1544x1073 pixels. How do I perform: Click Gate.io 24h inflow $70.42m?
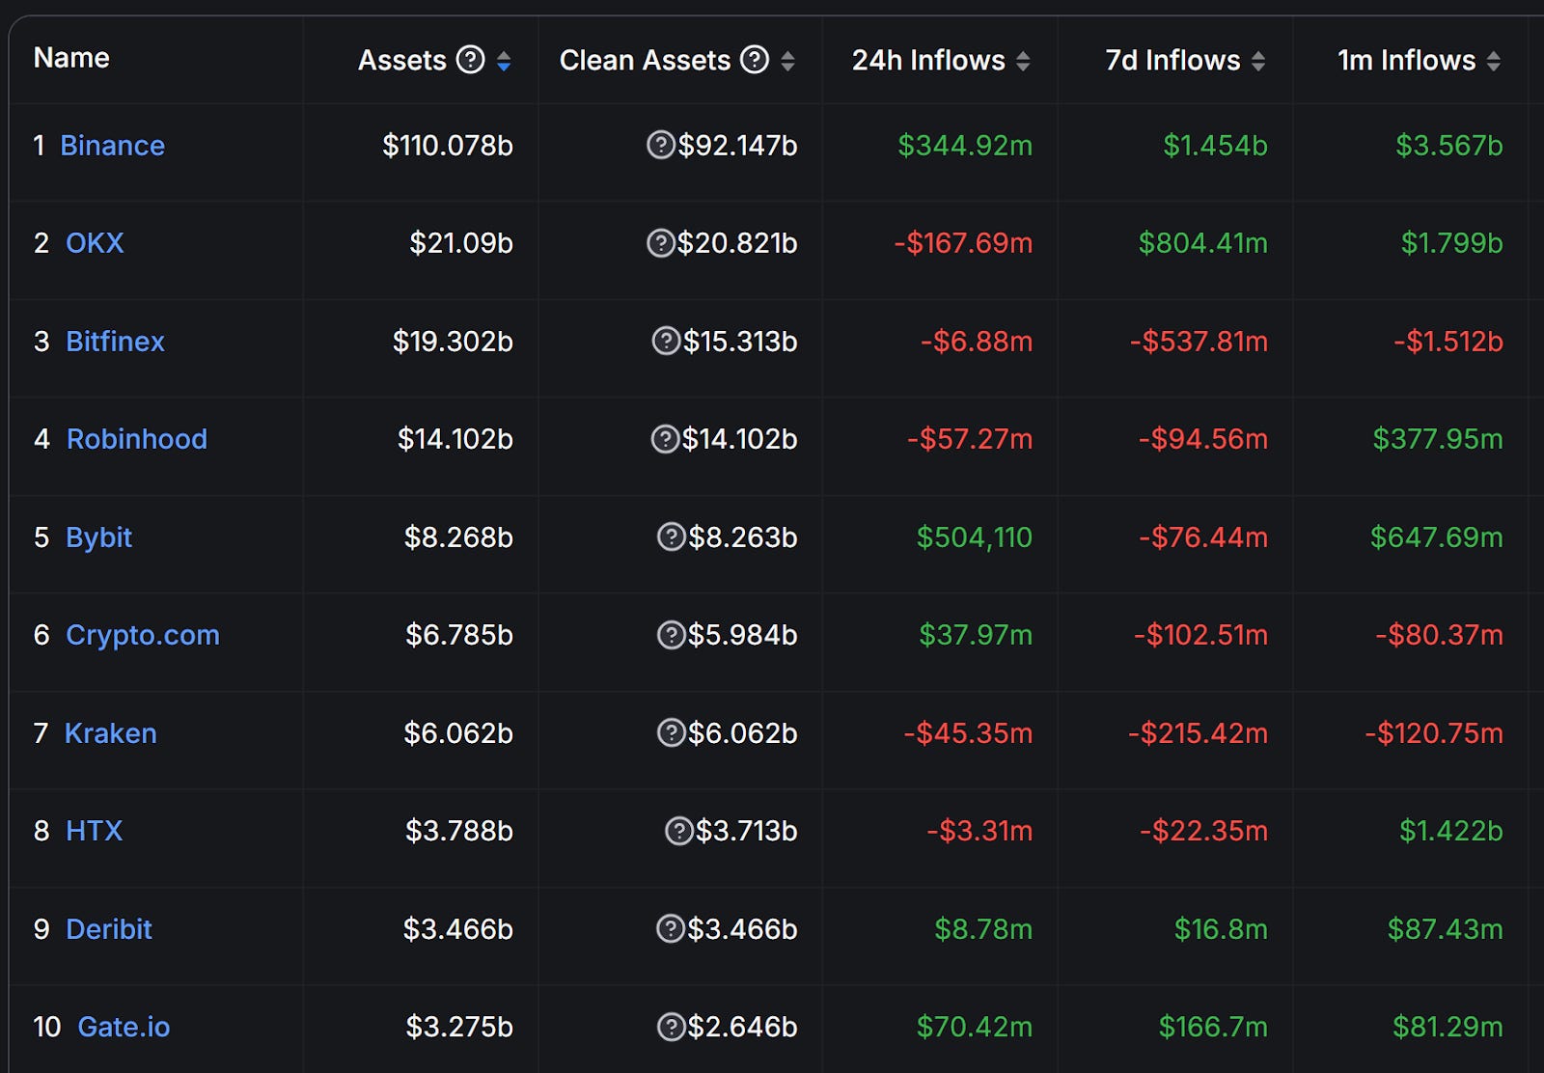[x=975, y=1027]
